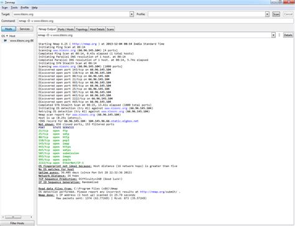Open the Tools menu
The image size is (295, 226).
click(x=14, y=7)
